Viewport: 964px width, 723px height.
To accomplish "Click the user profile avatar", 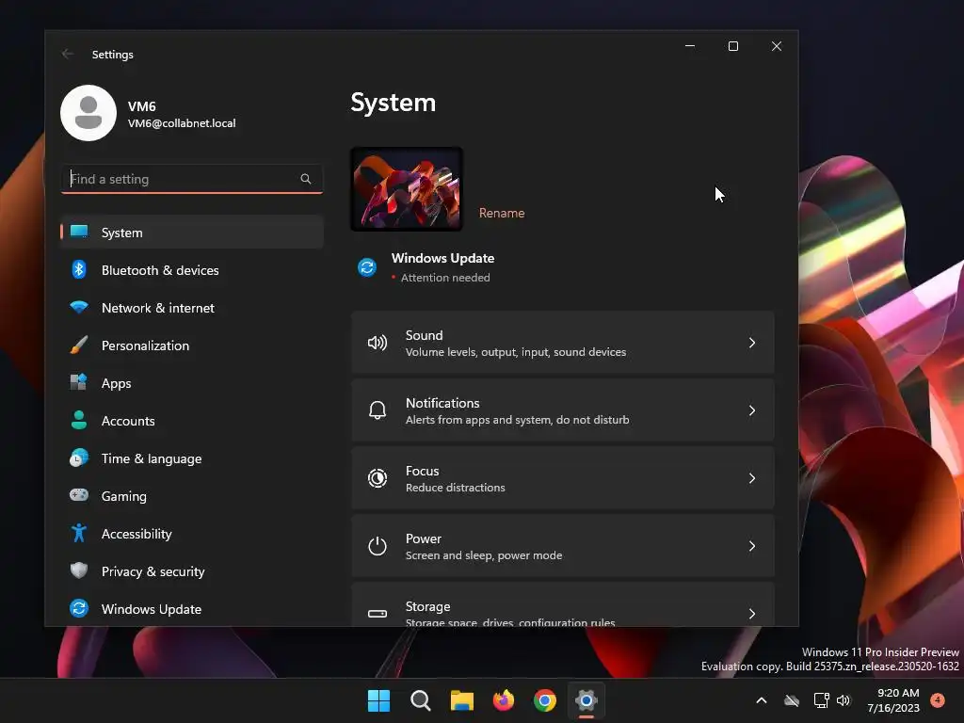I will point(88,113).
